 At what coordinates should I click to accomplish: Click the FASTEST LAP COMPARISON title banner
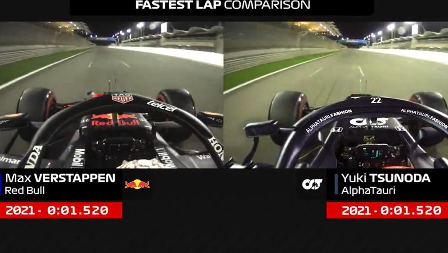pos(222,5)
